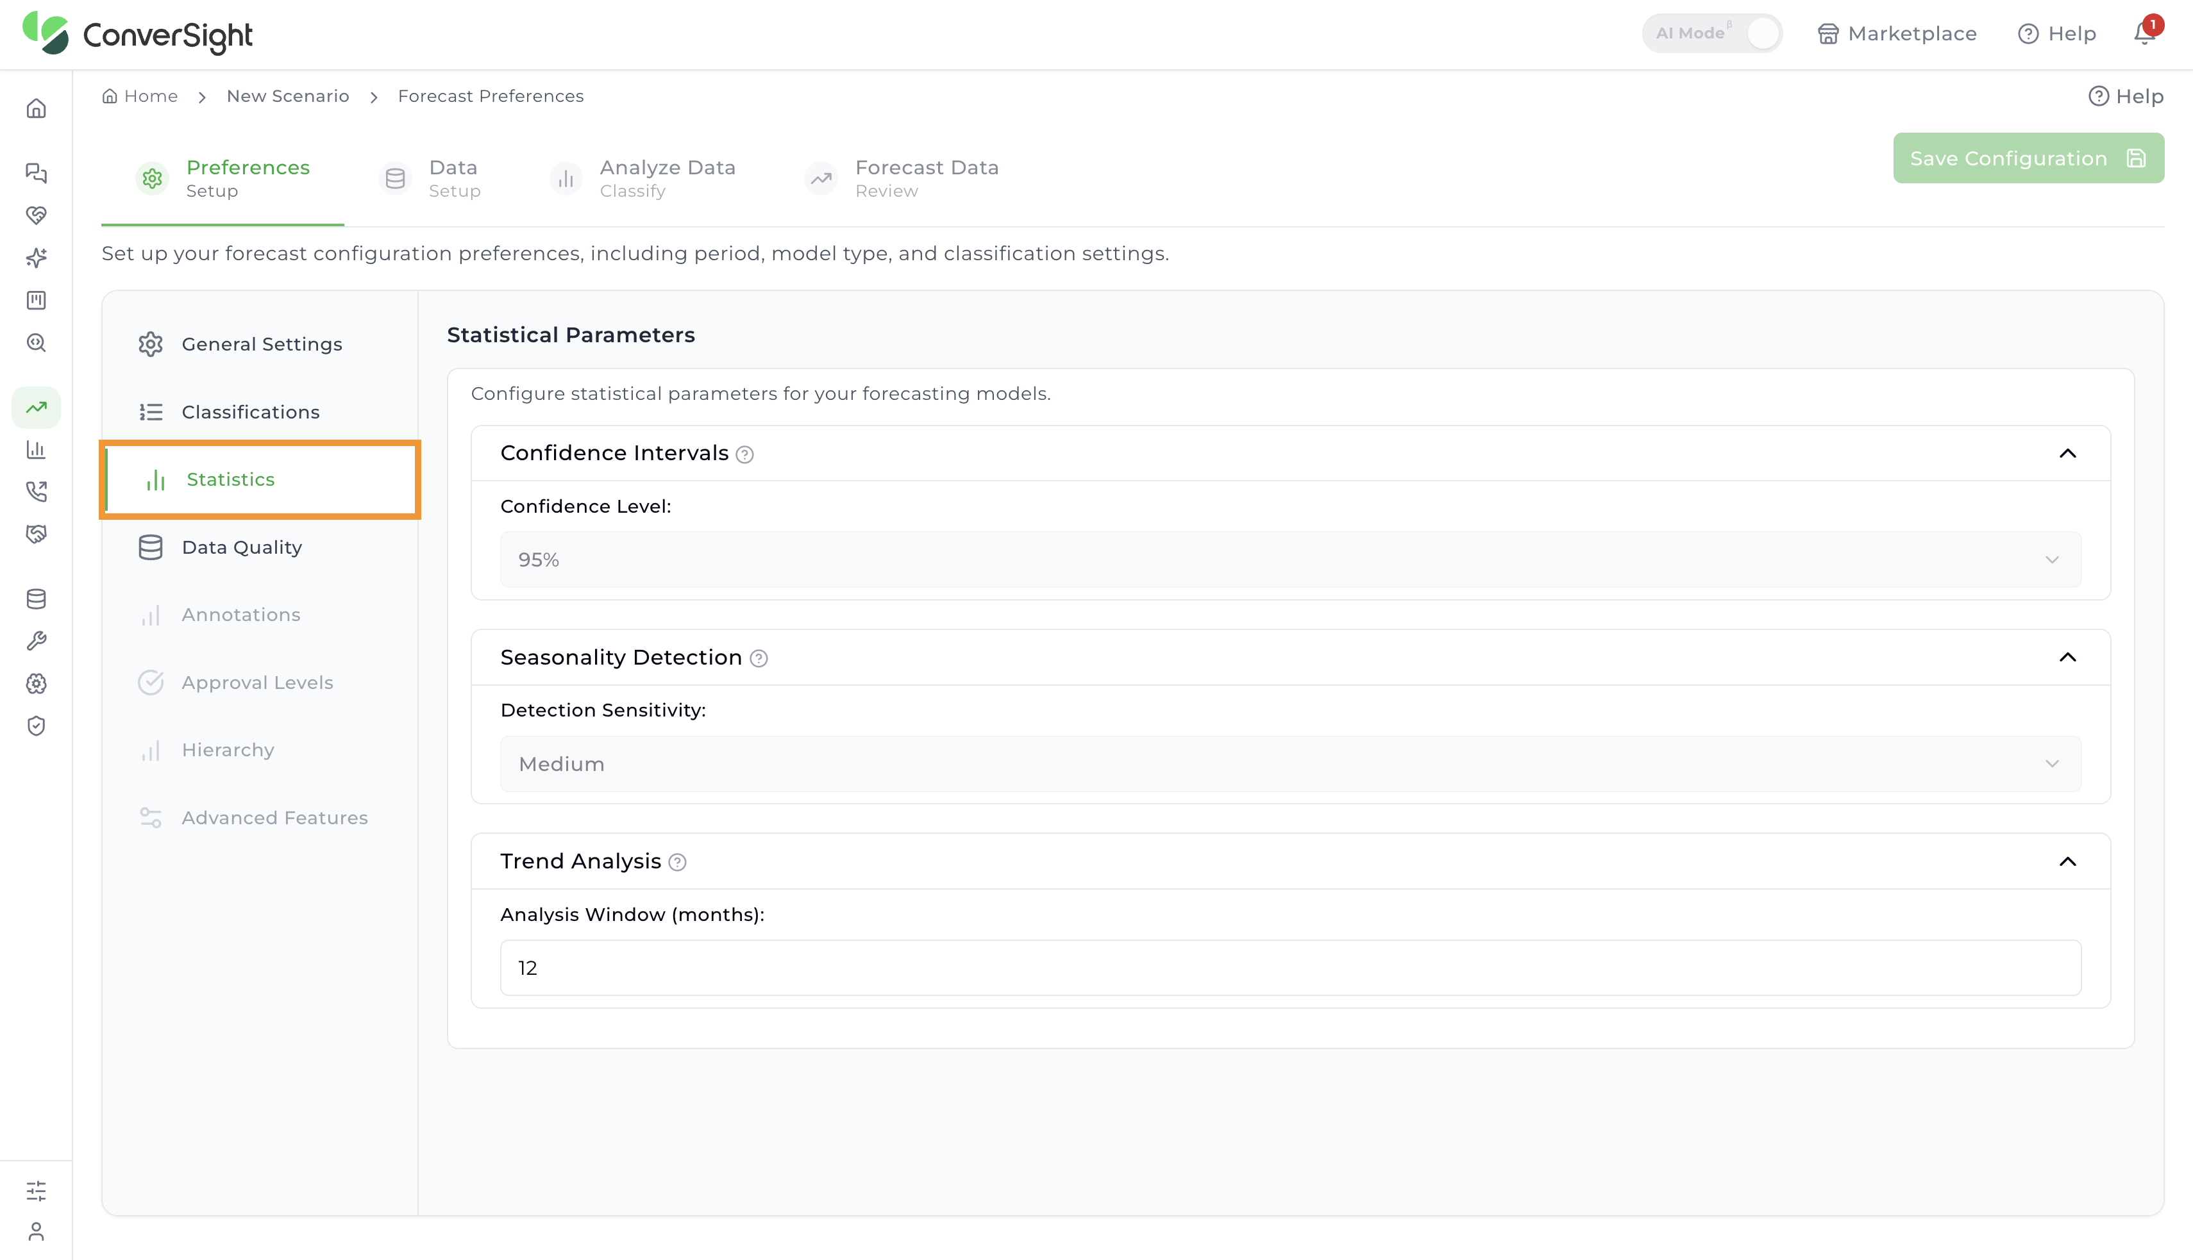
Task: Click the database sidebar icon
Action: (x=37, y=599)
